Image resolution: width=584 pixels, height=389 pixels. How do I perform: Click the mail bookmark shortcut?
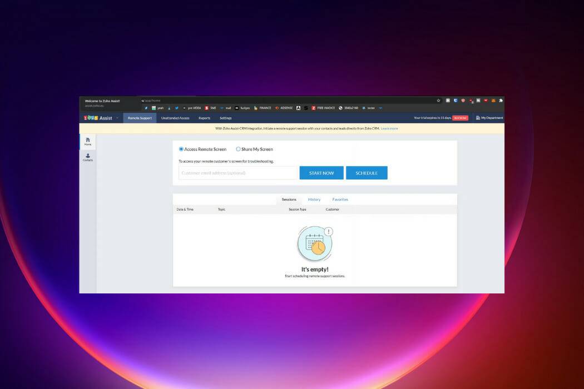tap(226, 108)
